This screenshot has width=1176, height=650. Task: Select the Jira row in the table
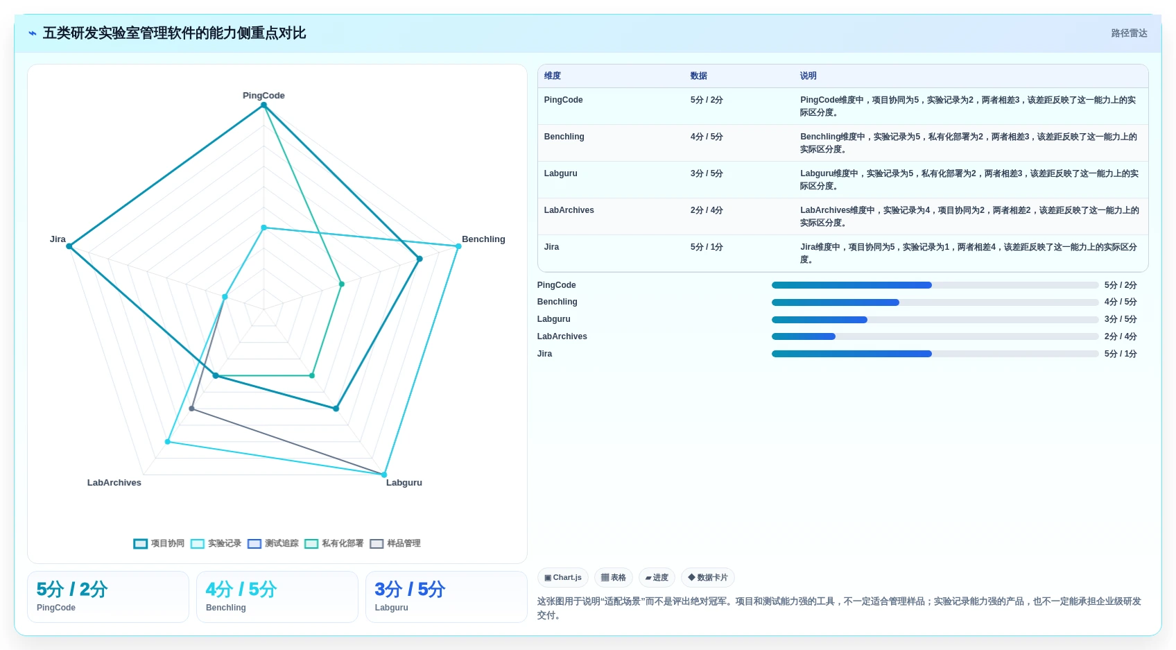click(842, 253)
